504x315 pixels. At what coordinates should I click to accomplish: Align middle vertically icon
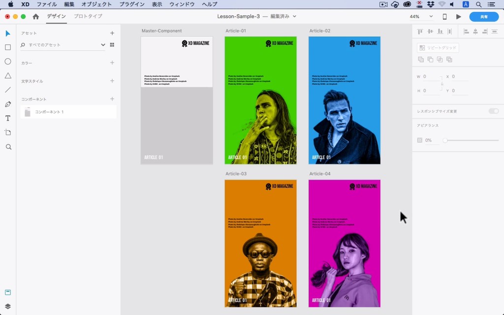[430, 31]
